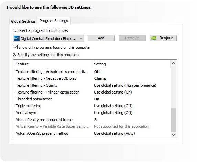
Task: Click Use global setting (Off) for Vertical sync
Action: pyautogui.click(x=113, y=113)
